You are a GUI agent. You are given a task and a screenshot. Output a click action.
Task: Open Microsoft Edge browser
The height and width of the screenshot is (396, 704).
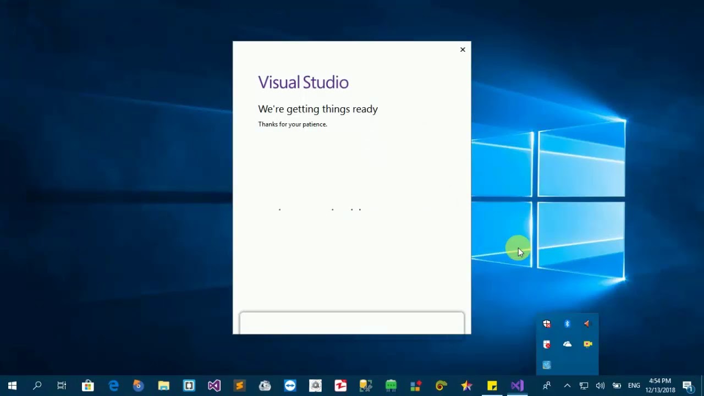(113, 386)
